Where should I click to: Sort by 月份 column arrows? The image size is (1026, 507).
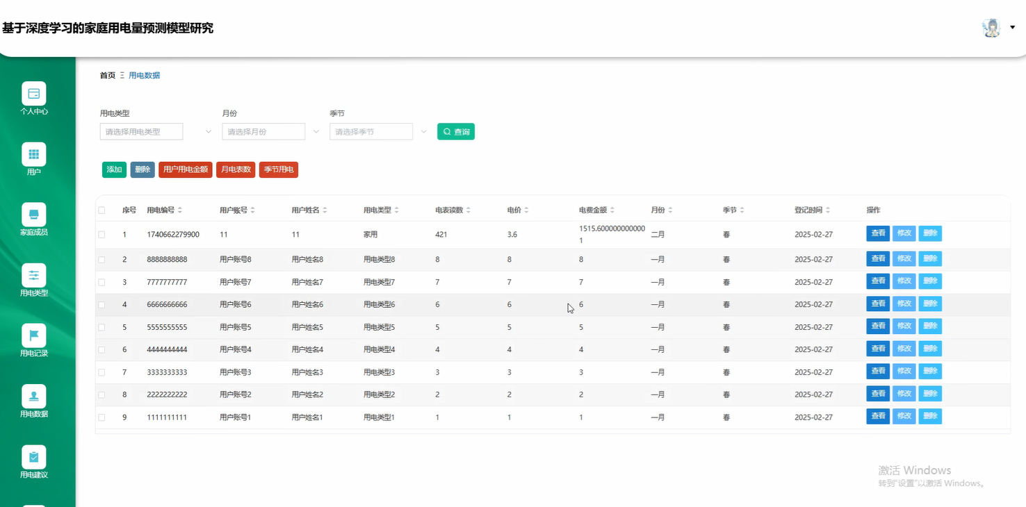(x=670, y=210)
